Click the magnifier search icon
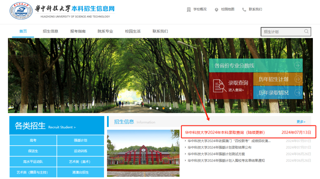Image resolution: width=320 pixels, height=179 pixels. tap(306, 31)
